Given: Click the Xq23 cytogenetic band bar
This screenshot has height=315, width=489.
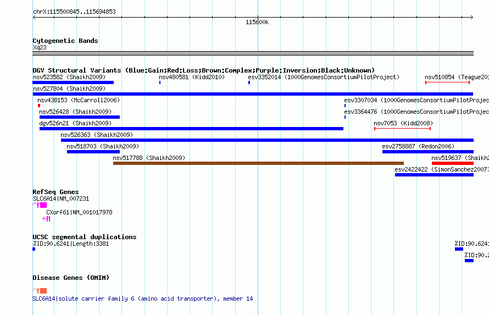Looking at the screenshot, I should pyautogui.click(x=253, y=53).
